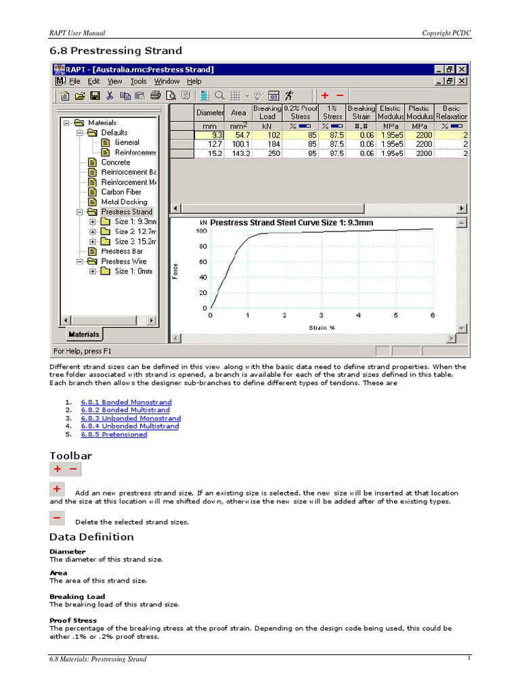Open the File menu
Image resolution: width=520 pixels, height=693 pixels.
pyautogui.click(x=74, y=81)
